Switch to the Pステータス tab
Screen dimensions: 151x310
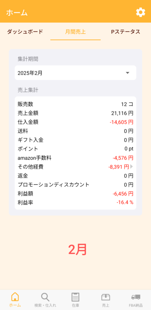click(126, 32)
